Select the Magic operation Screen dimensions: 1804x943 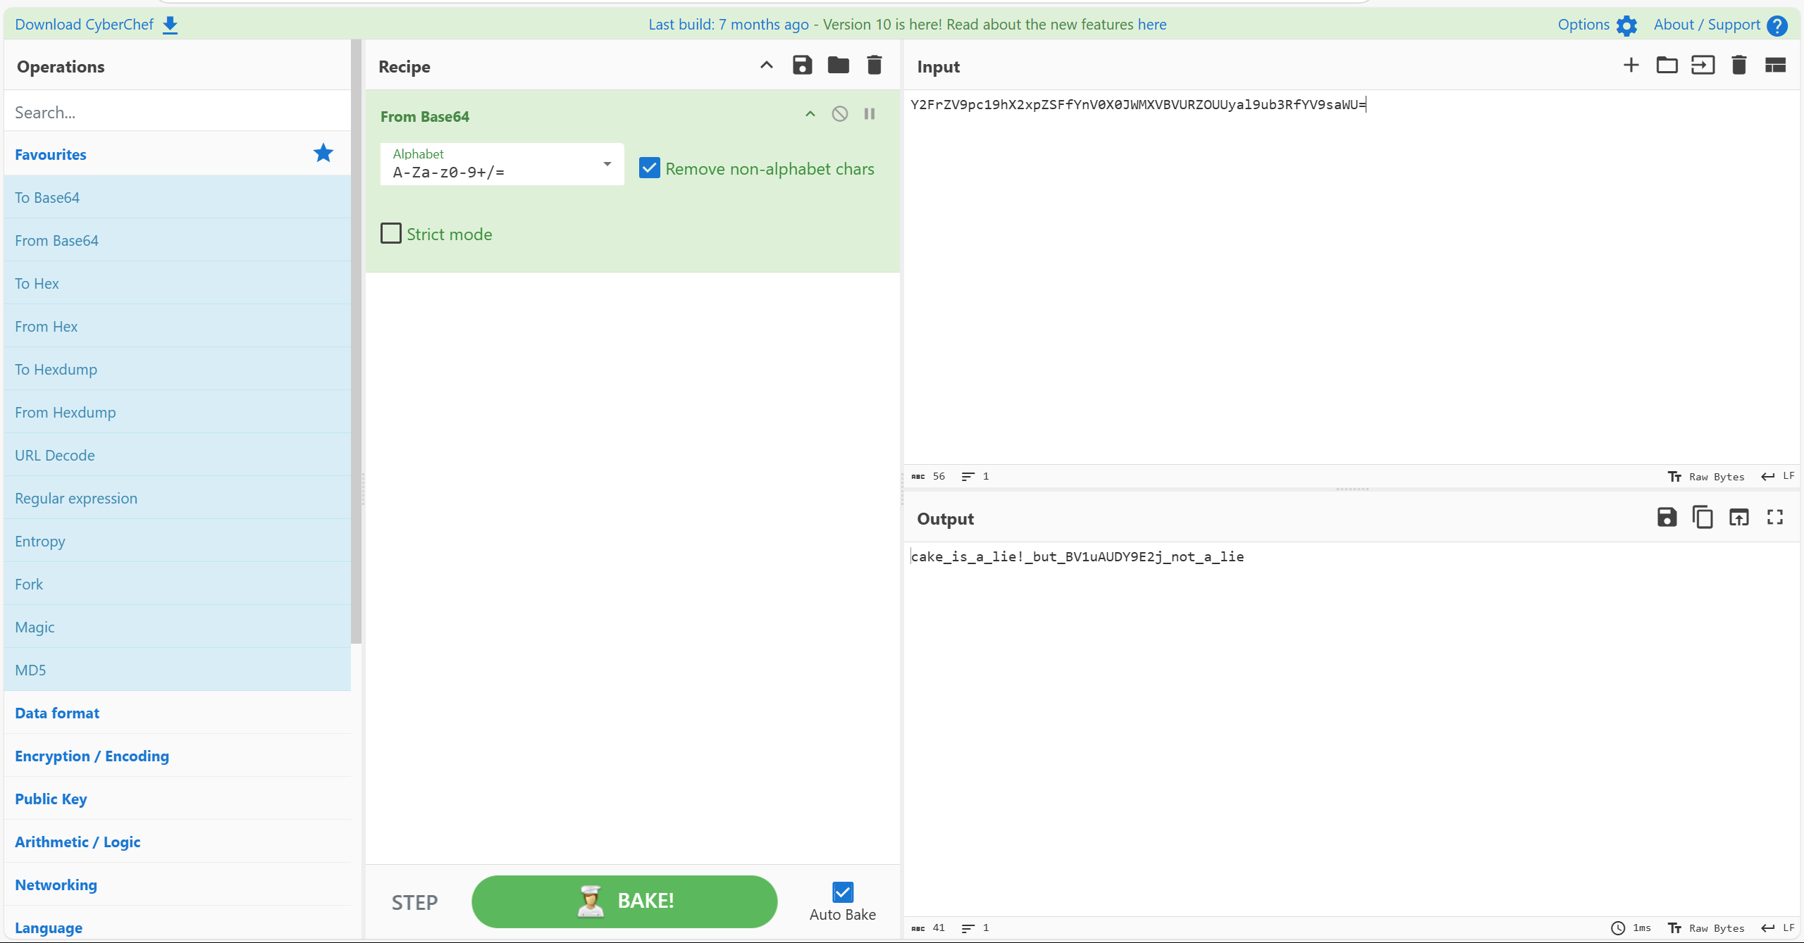(178, 627)
